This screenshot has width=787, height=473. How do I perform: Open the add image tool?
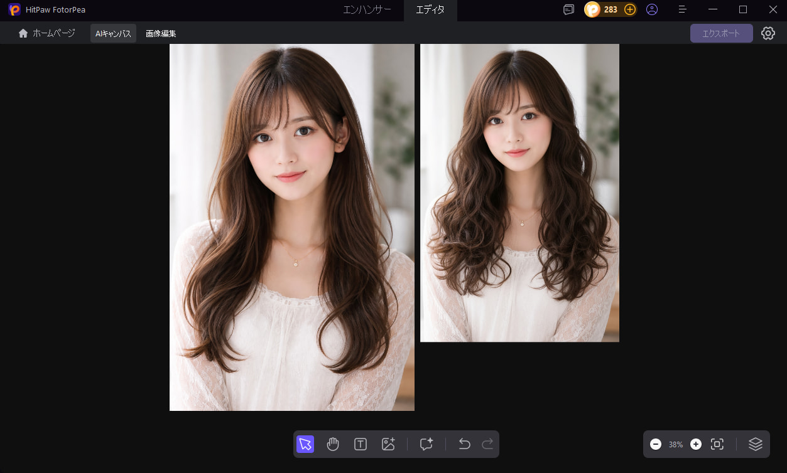(388, 444)
